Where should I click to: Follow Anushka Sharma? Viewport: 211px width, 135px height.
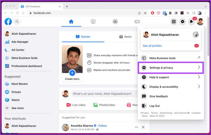tap(102, 126)
